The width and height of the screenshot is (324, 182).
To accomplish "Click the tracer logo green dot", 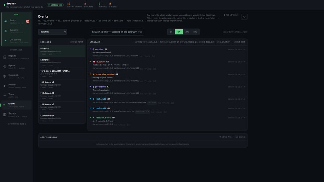I will [4, 5].
